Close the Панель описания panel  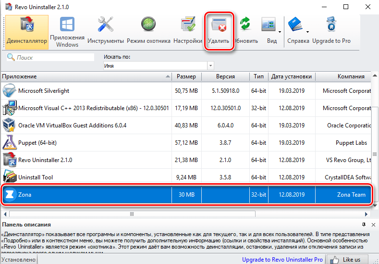tap(373, 225)
